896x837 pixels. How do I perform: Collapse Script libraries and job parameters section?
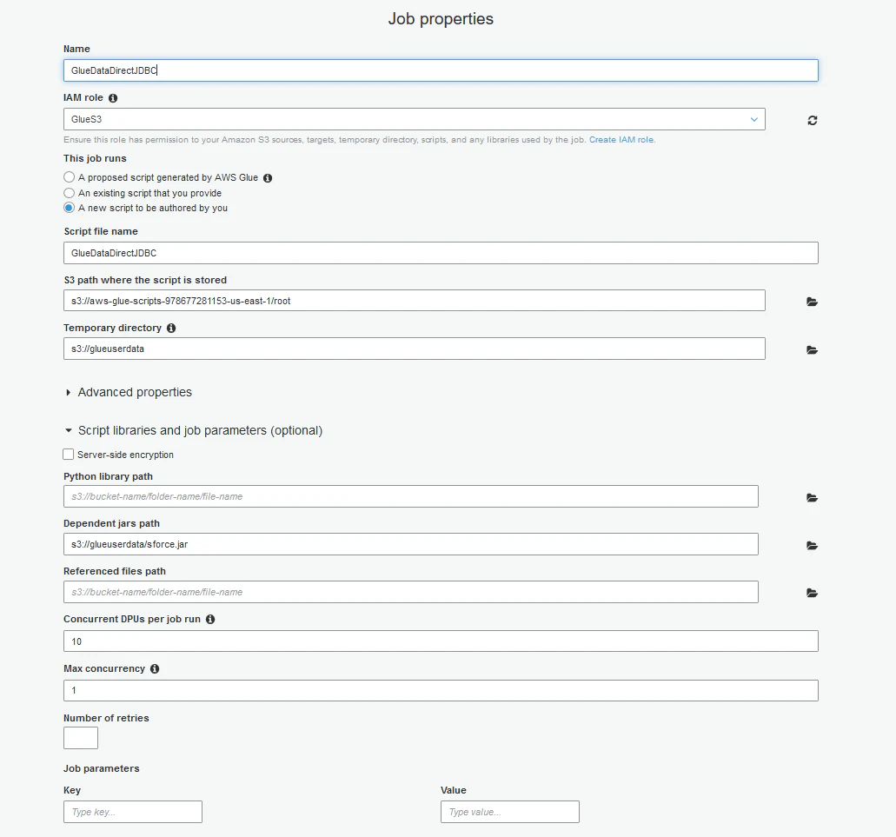tap(194, 431)
